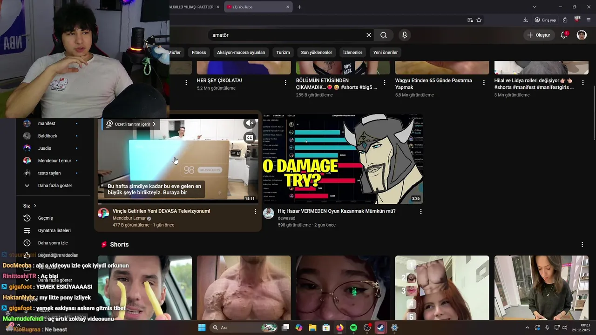Open the 'dewasad' channel name link
Image resolution: width=596 pixels, height=335 pixels.
(x=287, y=218)
